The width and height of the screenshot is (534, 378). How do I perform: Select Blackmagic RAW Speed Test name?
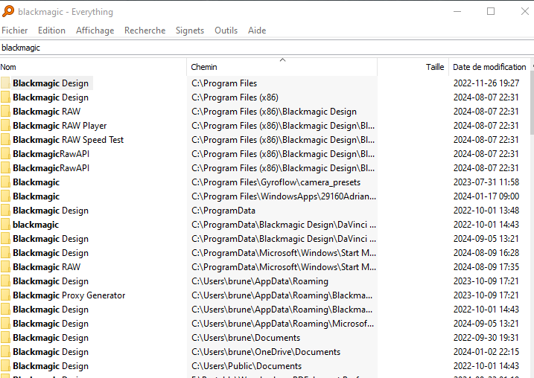point(68,140)
